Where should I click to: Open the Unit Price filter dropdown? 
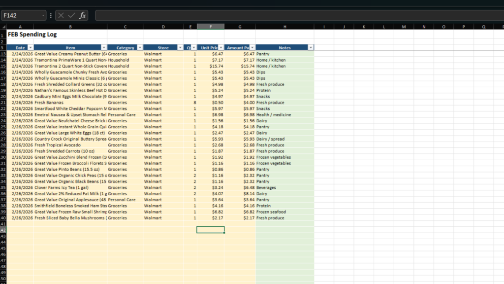point(220,47)
